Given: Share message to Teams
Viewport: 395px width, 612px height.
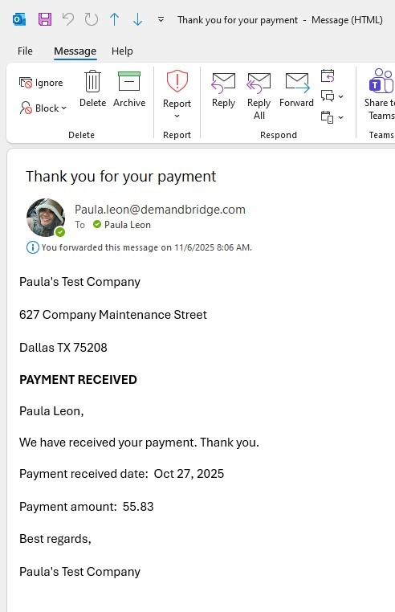Looking at the screenshot, I should [x=381, y=94].
